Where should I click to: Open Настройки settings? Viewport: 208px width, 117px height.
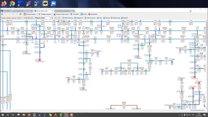[x=74, y=14]
